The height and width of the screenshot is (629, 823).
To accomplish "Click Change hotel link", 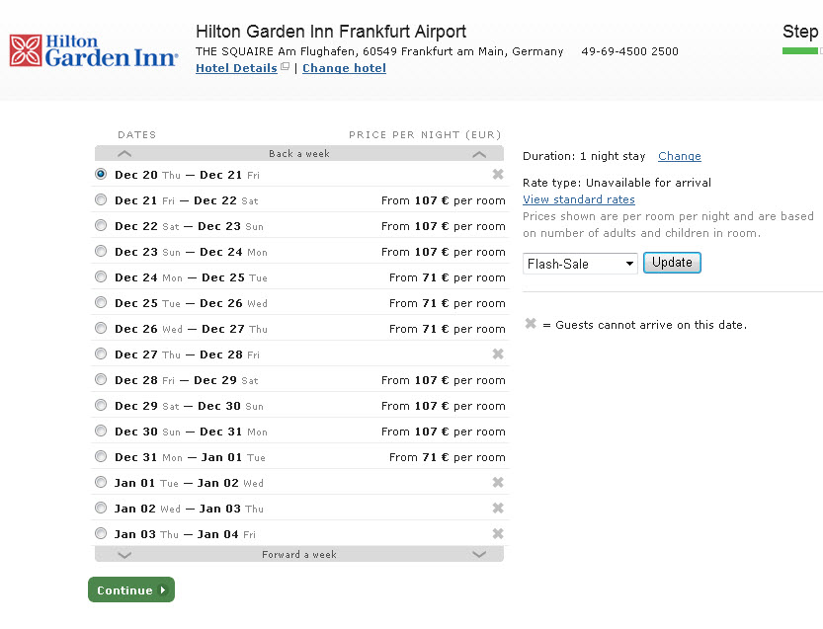I will [344, 68].
